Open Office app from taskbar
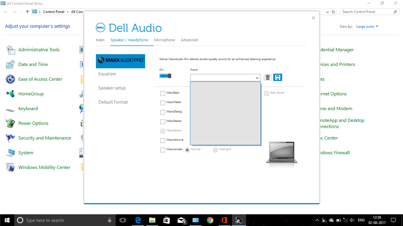Viewport: 403px width, 226px height. tap(224, 220)
